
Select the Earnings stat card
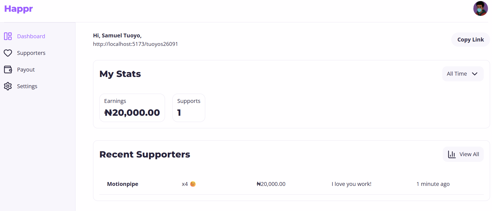132,108
